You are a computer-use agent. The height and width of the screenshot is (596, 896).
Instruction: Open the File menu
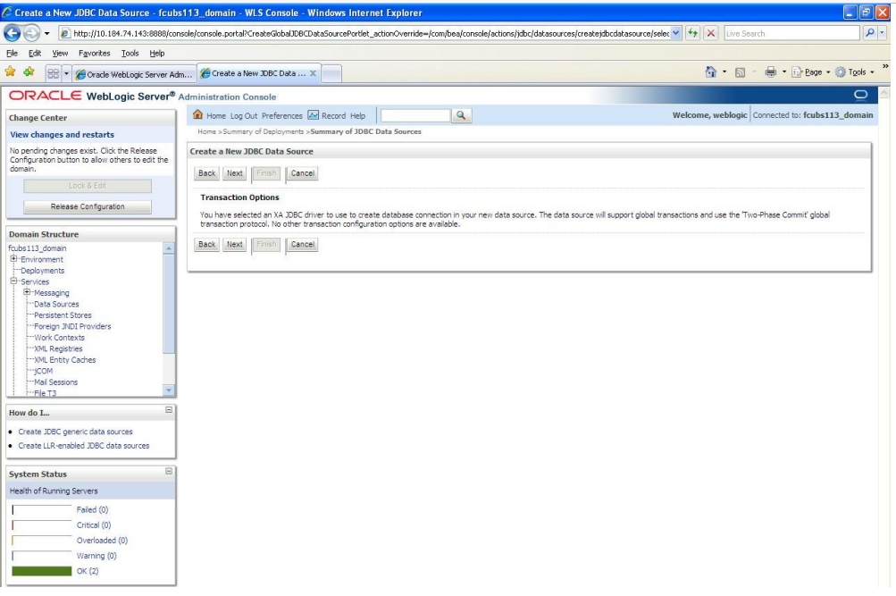pyautogui.click(x=12, y=53)
